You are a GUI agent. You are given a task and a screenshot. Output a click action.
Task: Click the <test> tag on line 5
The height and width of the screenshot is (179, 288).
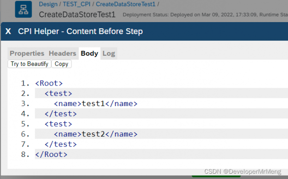(59, 124)
